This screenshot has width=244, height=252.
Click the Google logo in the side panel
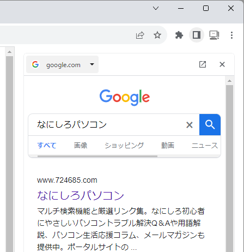click(125, 98)
